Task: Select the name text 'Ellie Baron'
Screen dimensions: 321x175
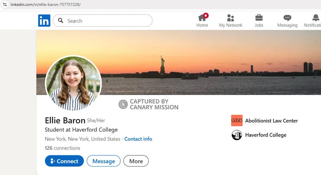Action: (x=65, y=120)
